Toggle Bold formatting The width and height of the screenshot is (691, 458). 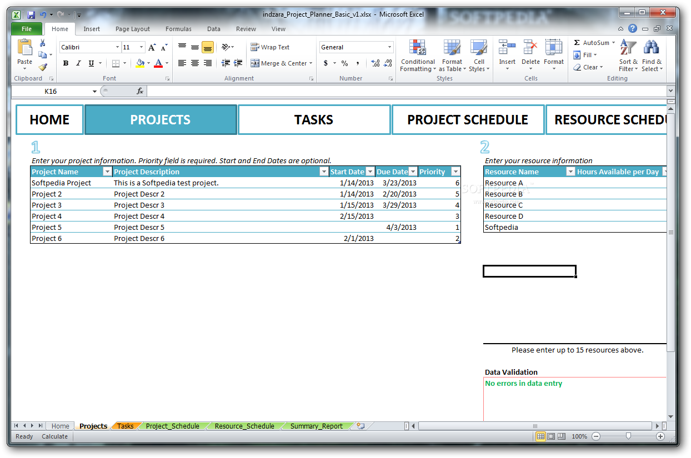coord(66,63)
